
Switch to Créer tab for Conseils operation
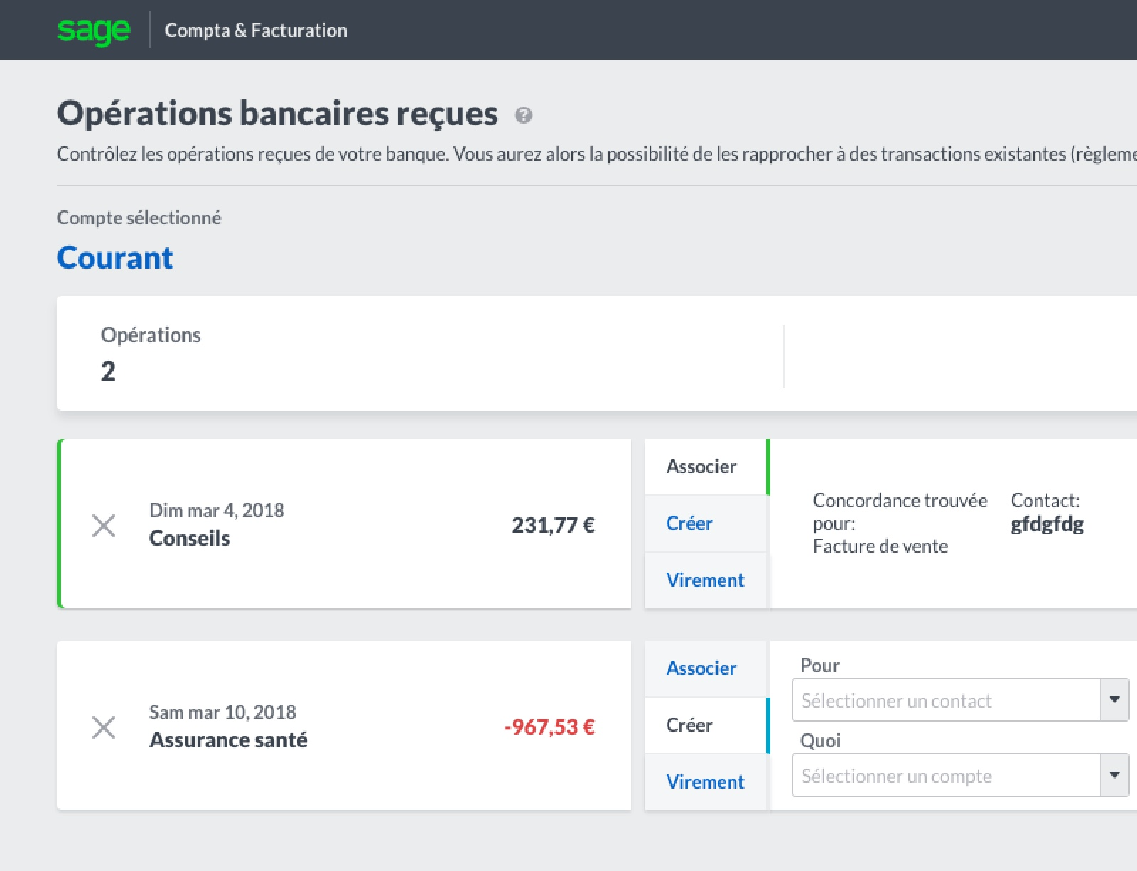[689, 524]
